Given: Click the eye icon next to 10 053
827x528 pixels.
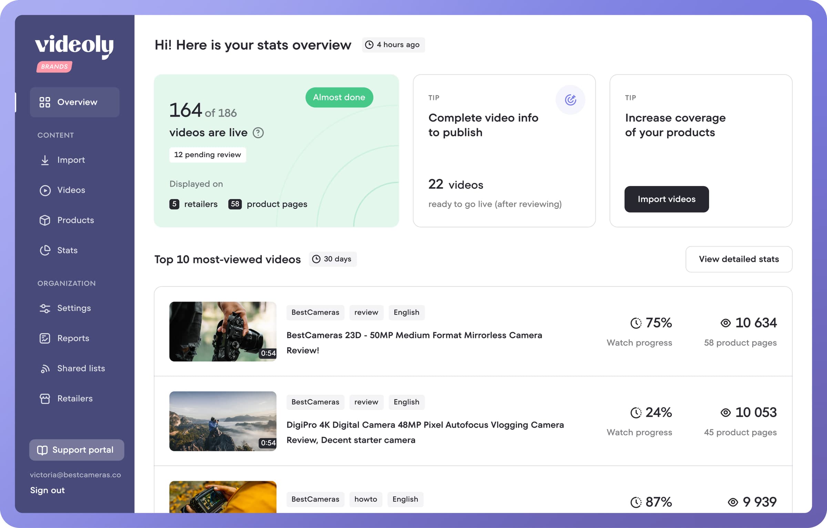Looking at the screenshot, I should click(725, 413).
